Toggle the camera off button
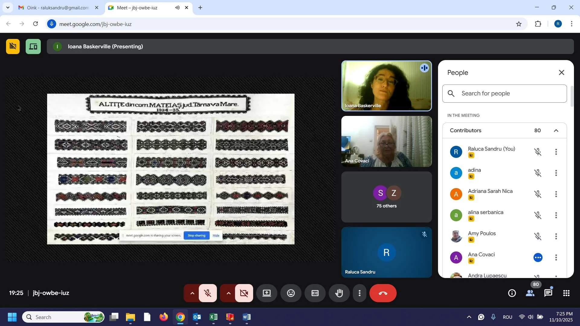Image resolution: width=580 pixels, height=326 pixels. coord(244,293)
